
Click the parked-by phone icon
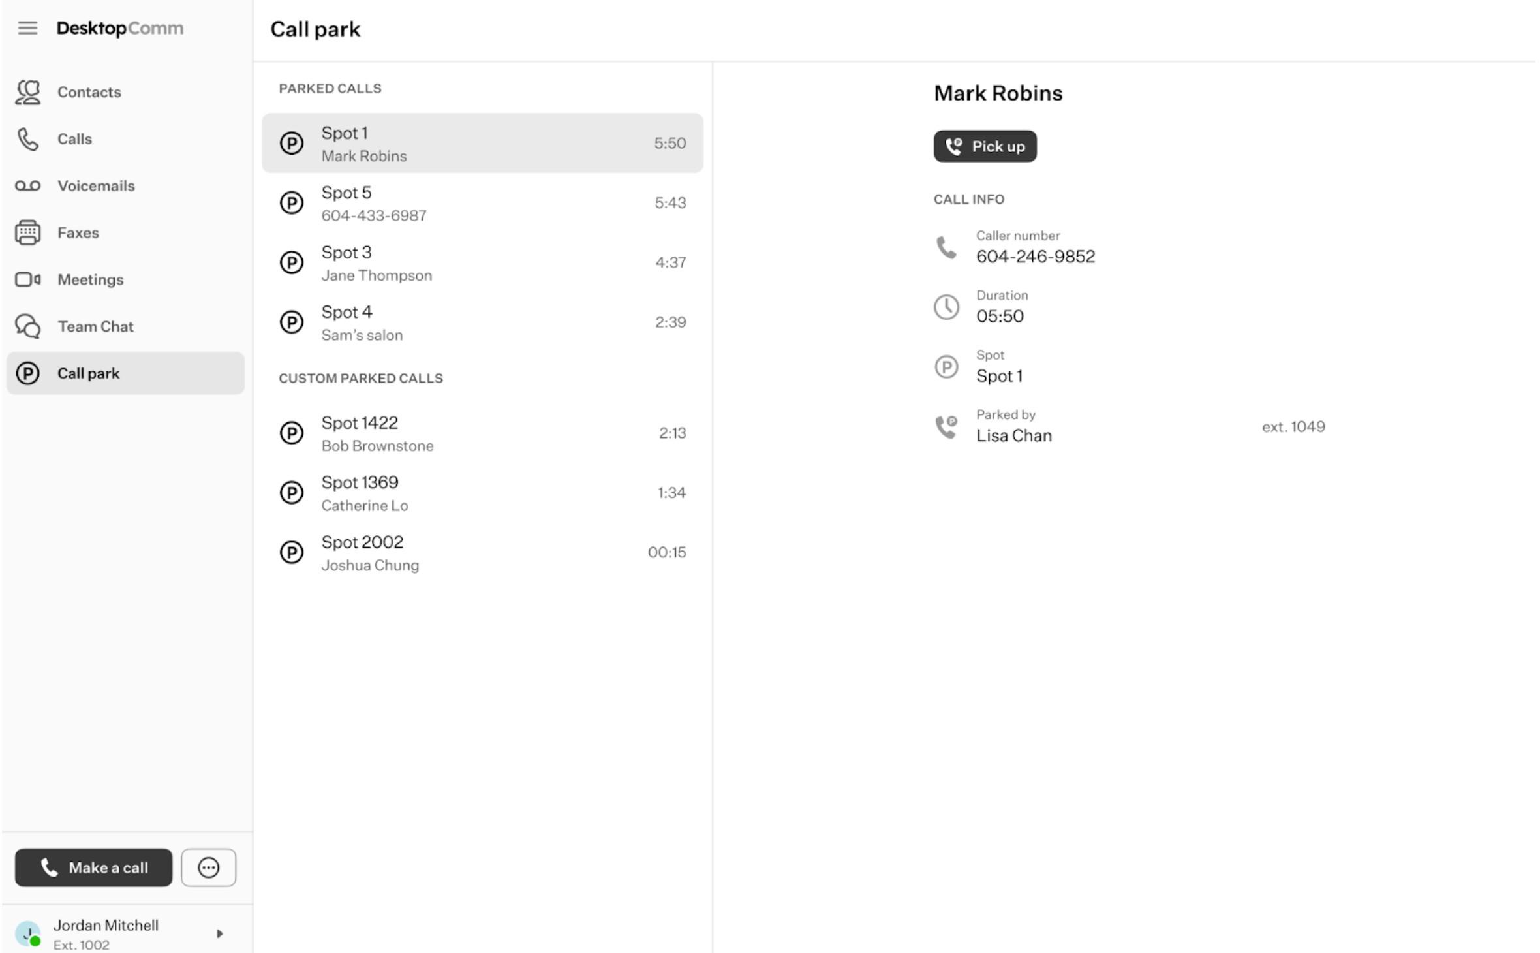click(x=947, y=427)
